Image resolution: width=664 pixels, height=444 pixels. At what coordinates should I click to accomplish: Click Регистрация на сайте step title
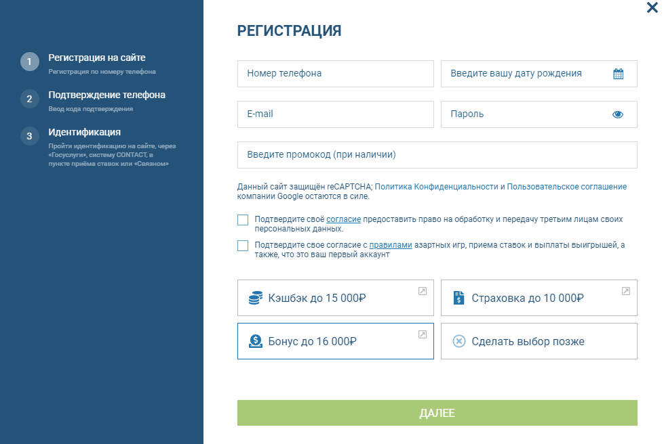pos(96,58)
